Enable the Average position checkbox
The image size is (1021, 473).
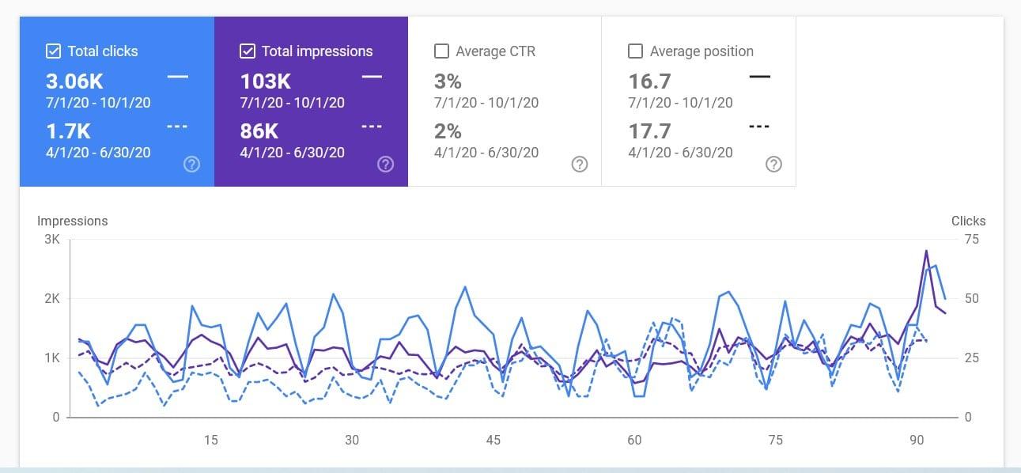(x=636, y=51)
